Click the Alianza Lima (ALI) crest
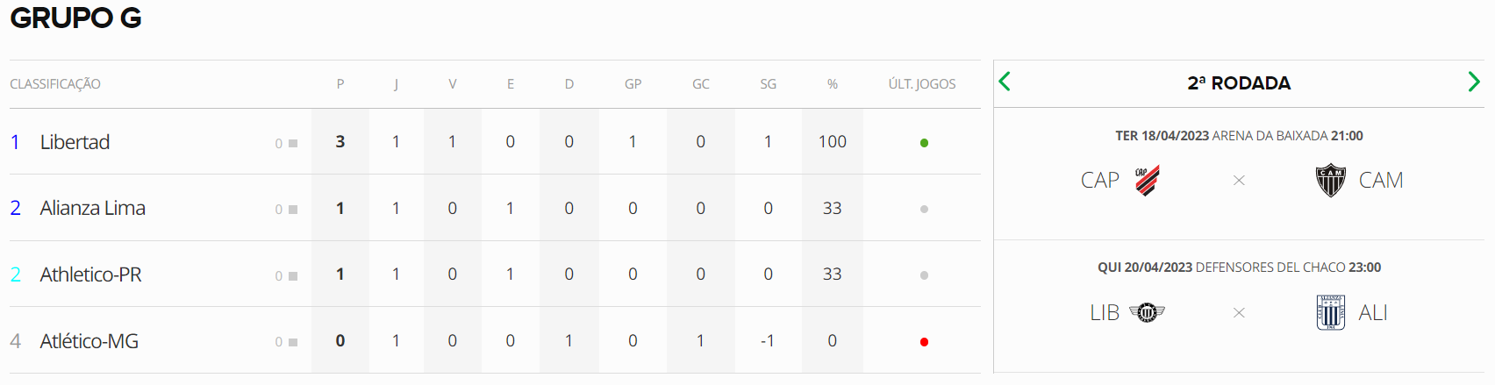Screen dimensions: 1495x385 pyautogui.click(x=1331, y=312)
